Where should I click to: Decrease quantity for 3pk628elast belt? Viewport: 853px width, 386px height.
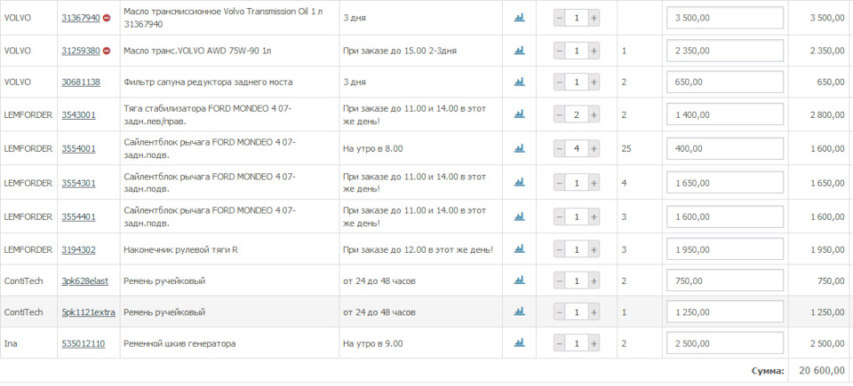pos(560,280)
